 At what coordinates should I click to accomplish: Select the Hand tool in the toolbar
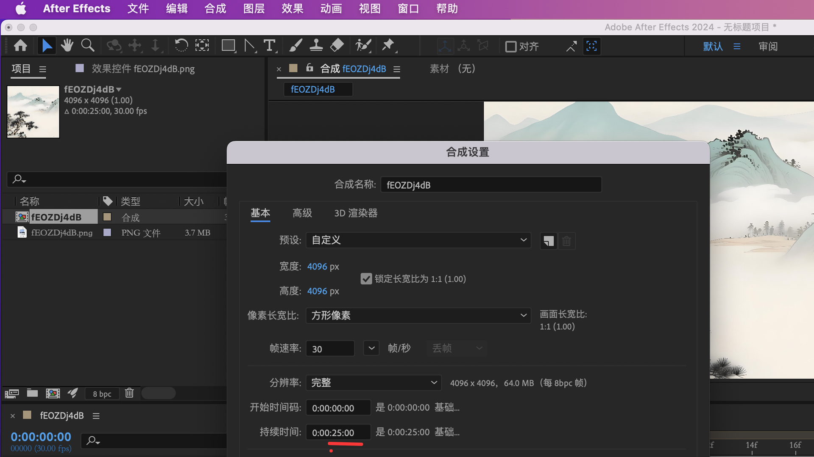coord(67,45)
